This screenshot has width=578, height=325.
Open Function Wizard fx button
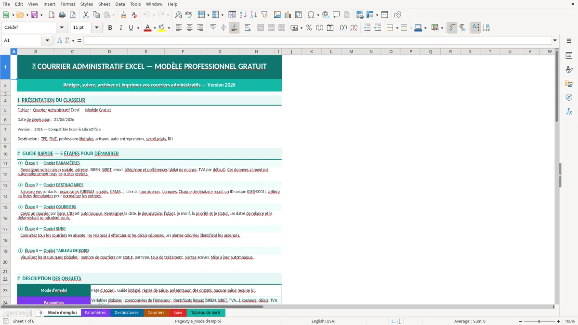click(x=60, y=40)
